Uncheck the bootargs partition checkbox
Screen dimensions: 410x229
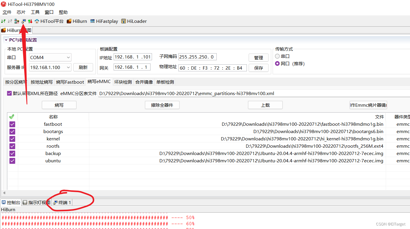12,131
